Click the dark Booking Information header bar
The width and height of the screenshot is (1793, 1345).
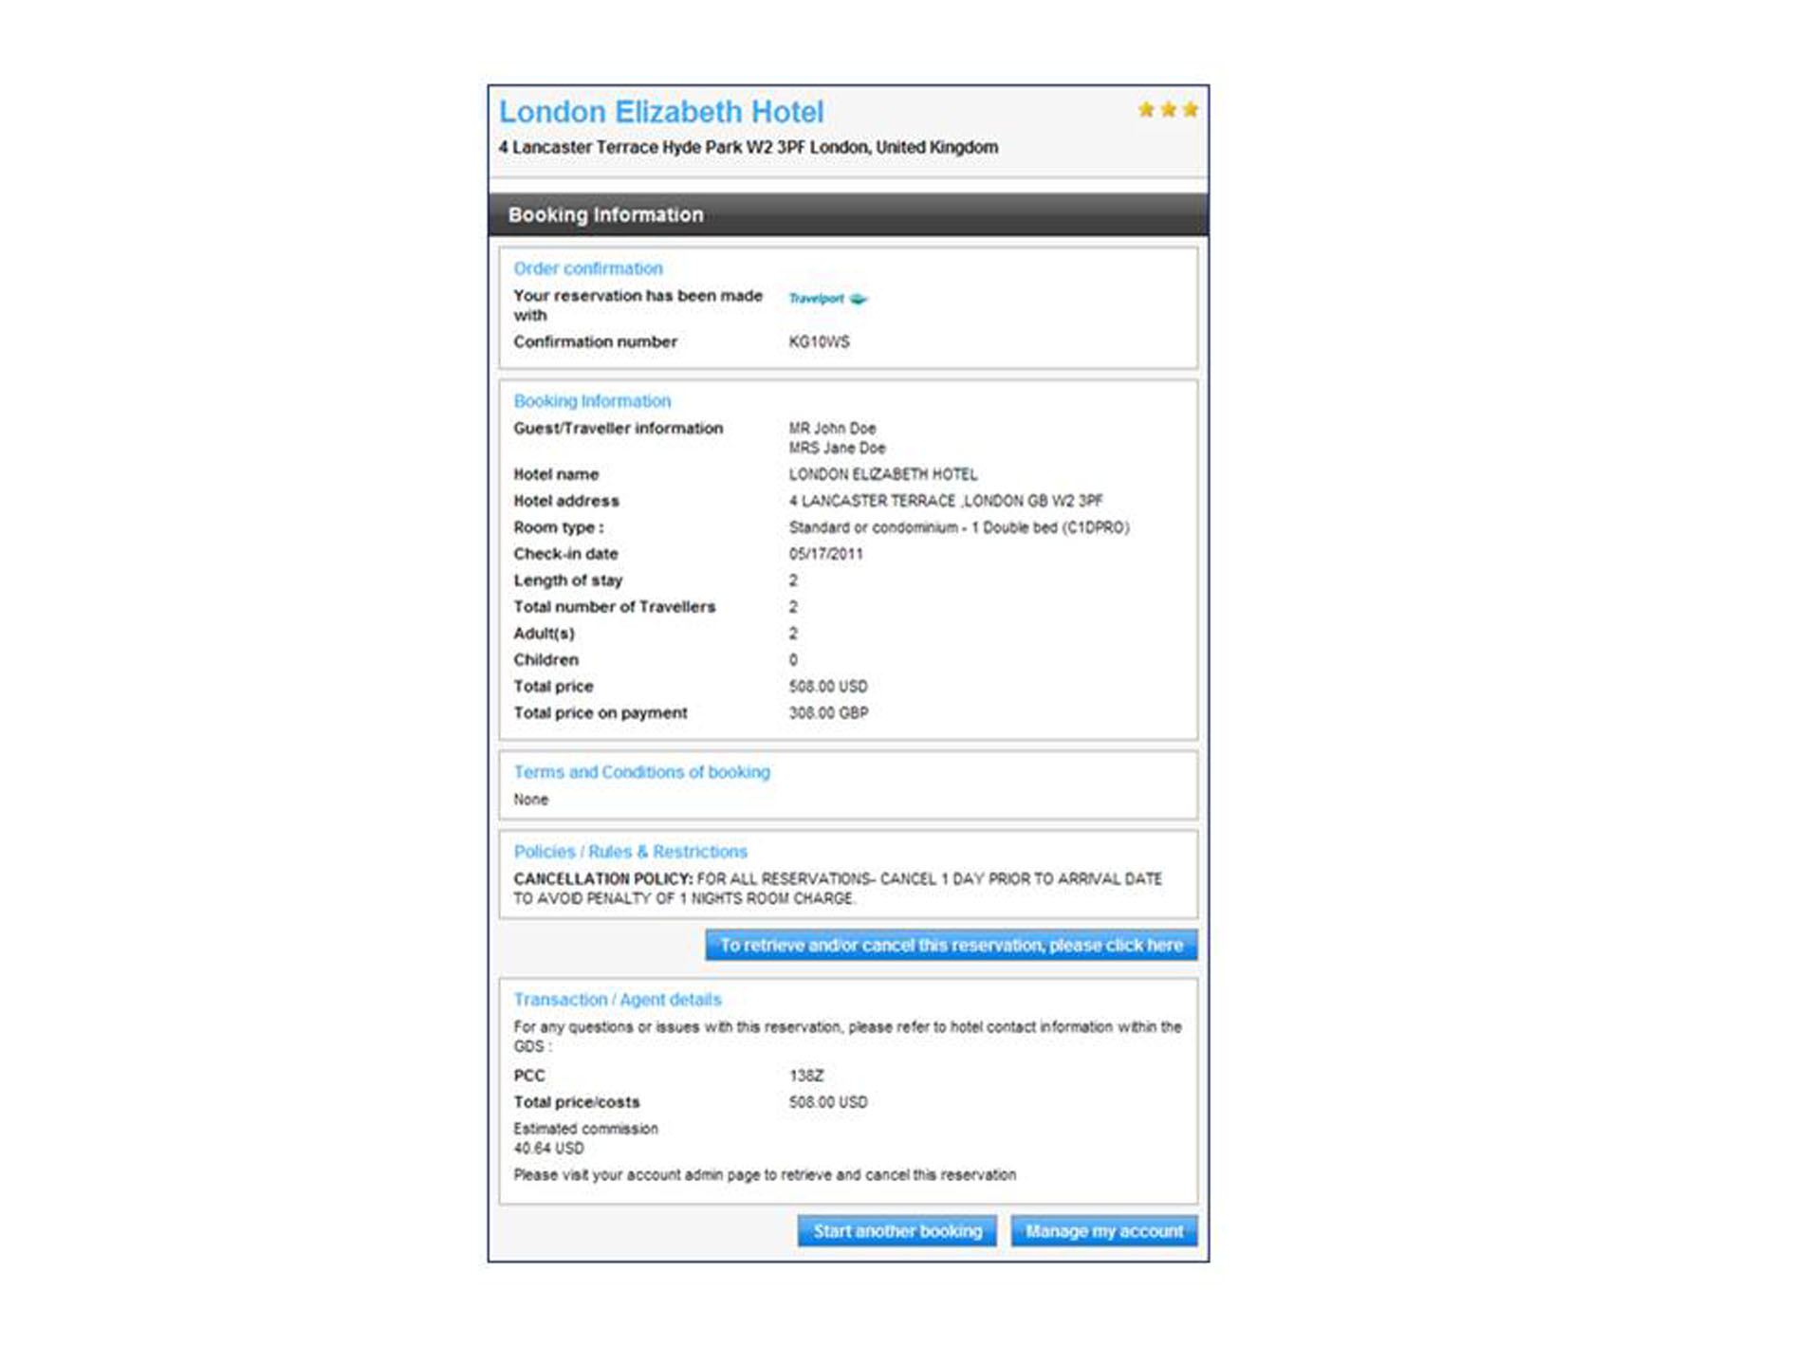point(848,215)
